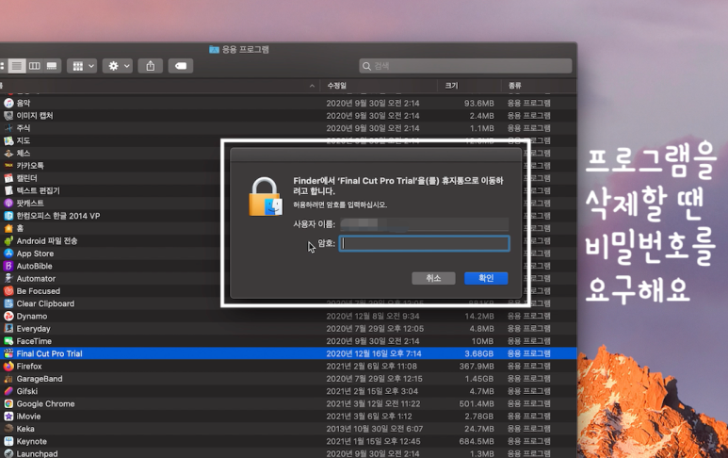The width and height of the screenshot is (728, 458).
Task: Select the Dynamo app icon
Action: click(8, 317)
